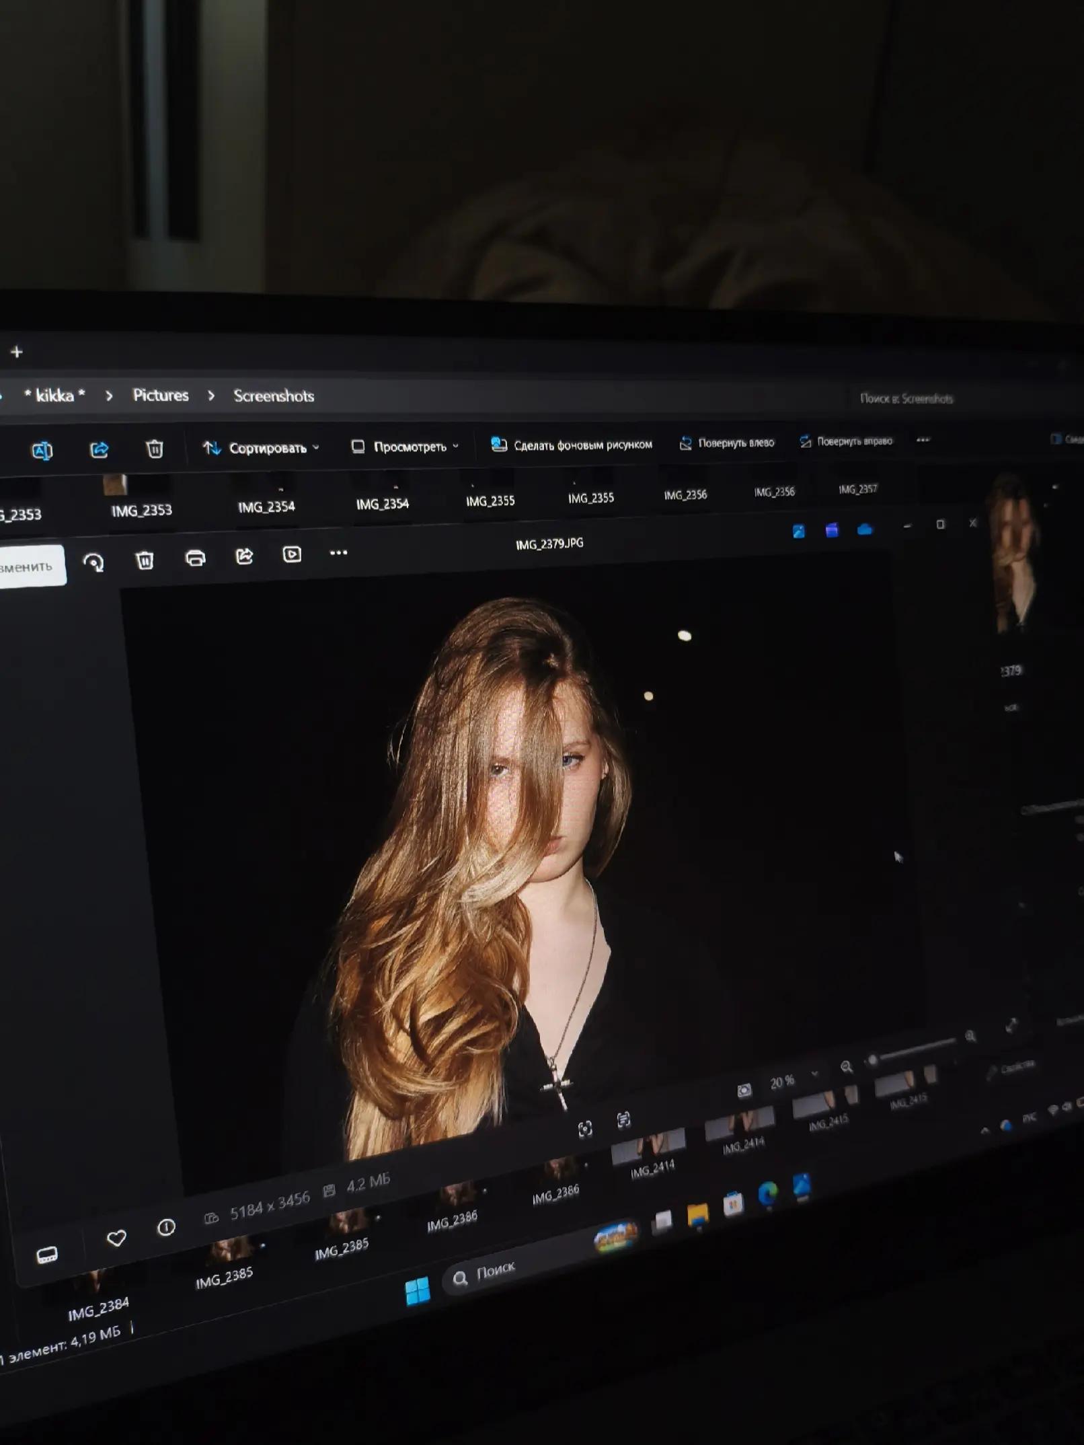Open visual search icon below the photo
This screenshot has height=1445, width=1084.
click(585, 1129)
